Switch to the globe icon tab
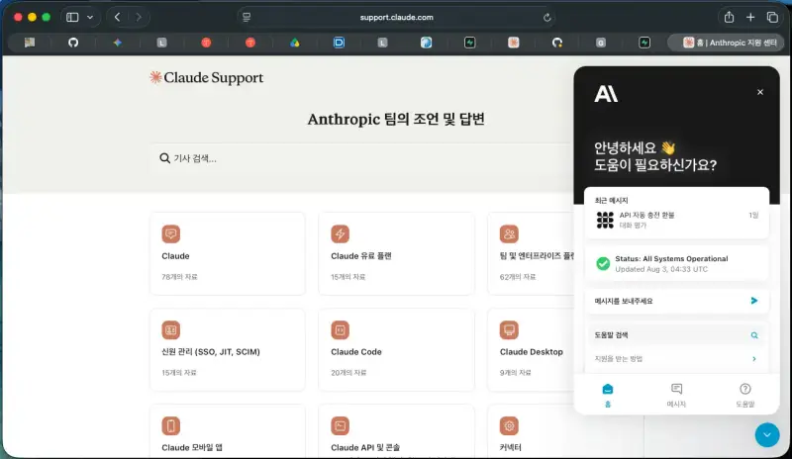Image resolution: width=792 pixels, height=459 pixels. [426, 43]
